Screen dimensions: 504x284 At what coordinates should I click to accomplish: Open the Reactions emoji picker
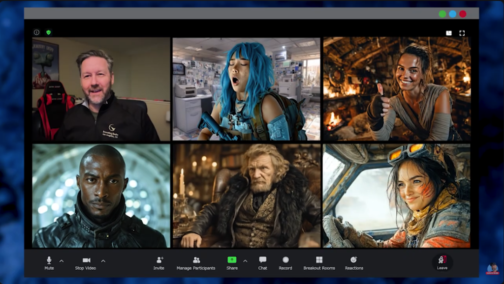(353, 262)
